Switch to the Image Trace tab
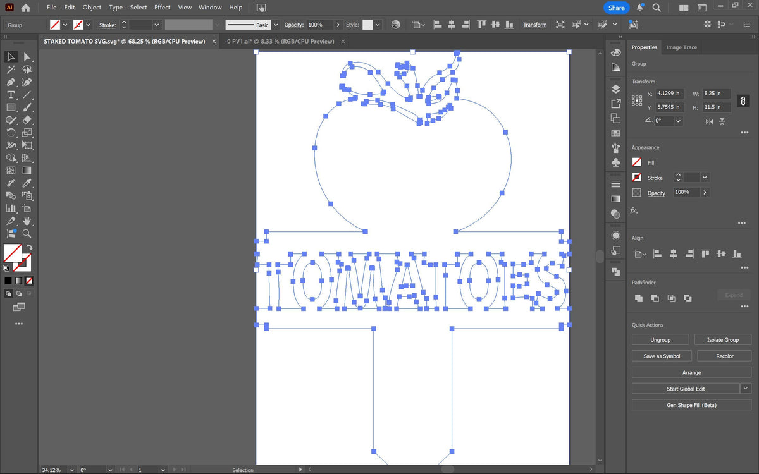759x474 pixels. [681, 47]
